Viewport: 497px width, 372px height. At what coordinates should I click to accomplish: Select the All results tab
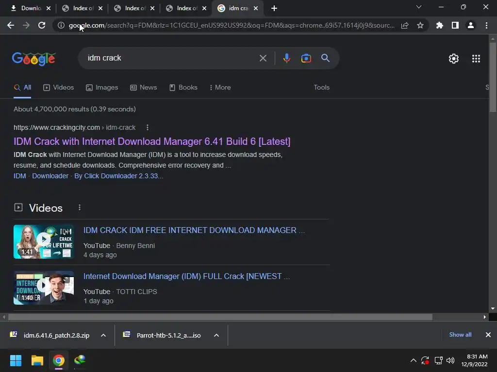[x=22, y=88]
